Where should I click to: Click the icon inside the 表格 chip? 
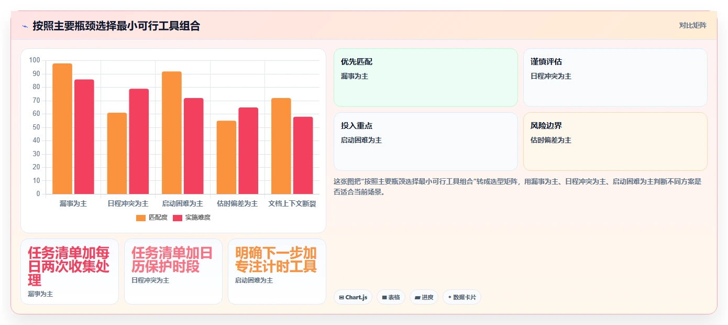[384, 297]
